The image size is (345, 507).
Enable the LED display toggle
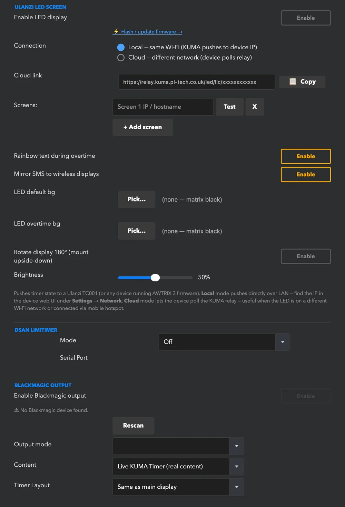tap(306, 18)
